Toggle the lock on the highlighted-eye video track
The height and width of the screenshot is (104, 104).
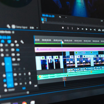click(2, 50)
